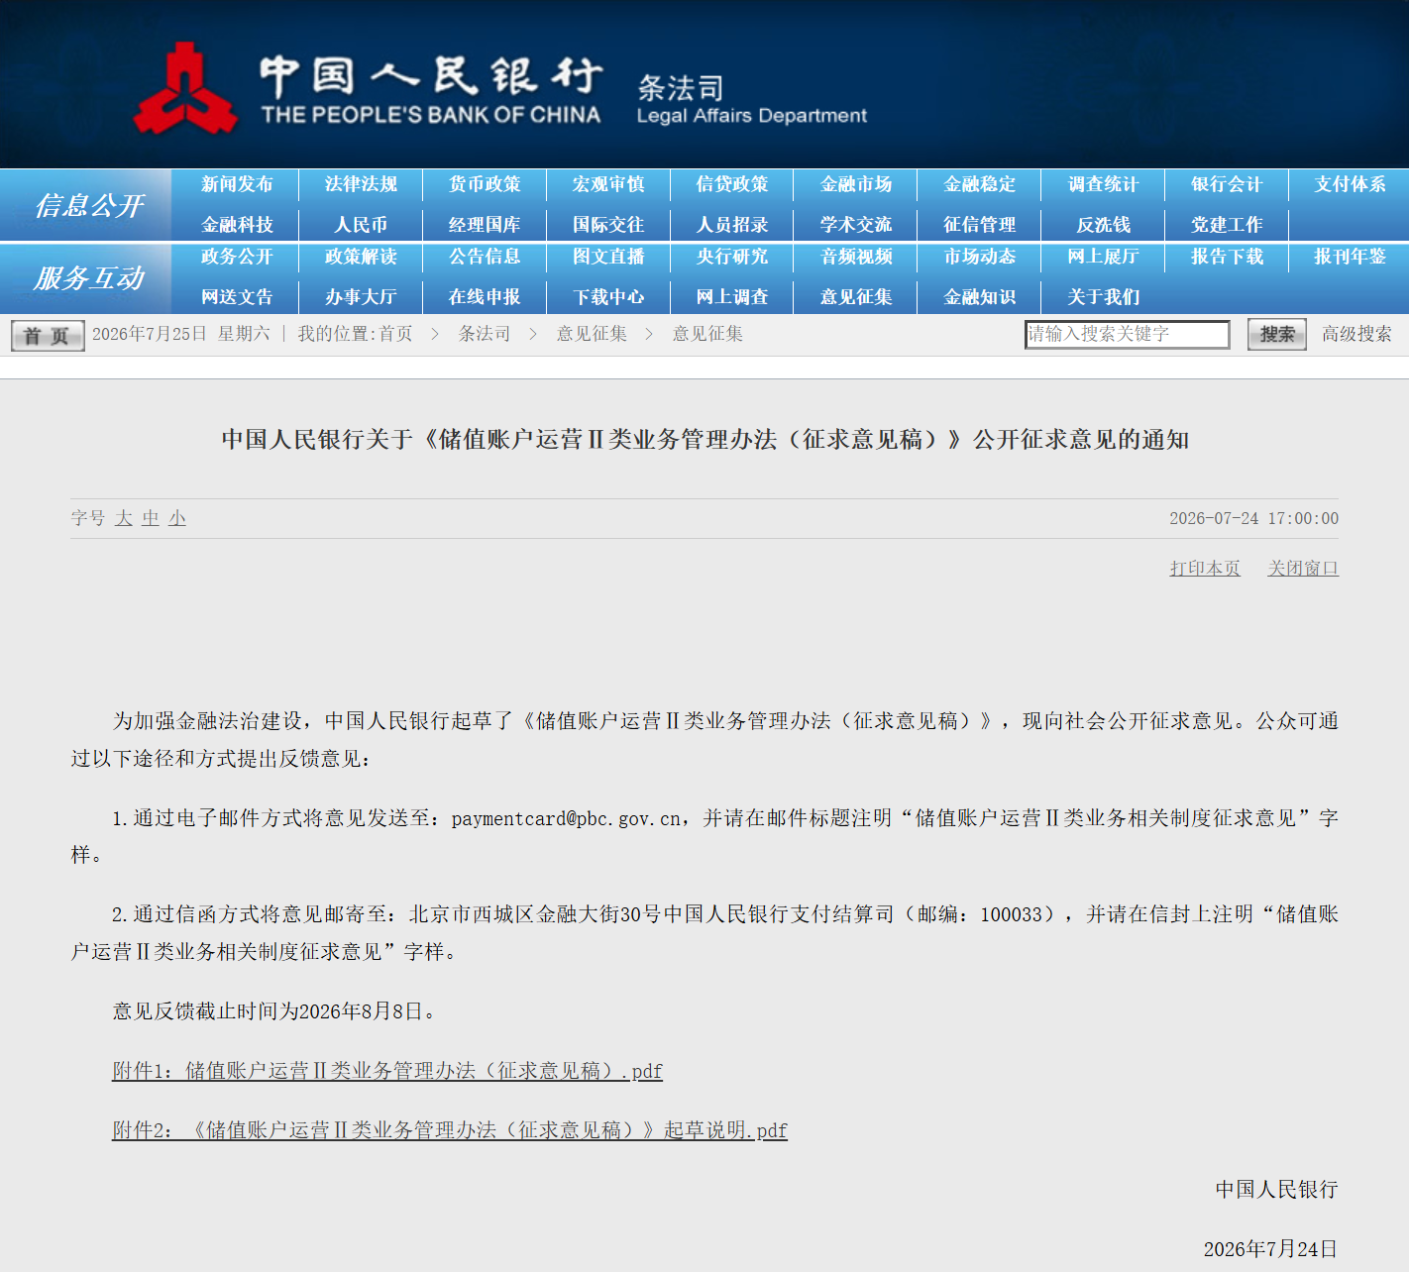Click the 条法司 Legal Affairs Department header
1409x1272 pixels.
751,100
